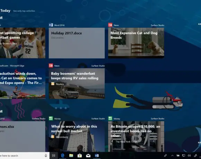
Task: Open network status tray icon
Action: (184, 156)
